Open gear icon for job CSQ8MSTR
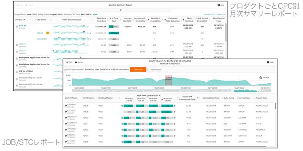The image size is (303, 151). point(66,123)
